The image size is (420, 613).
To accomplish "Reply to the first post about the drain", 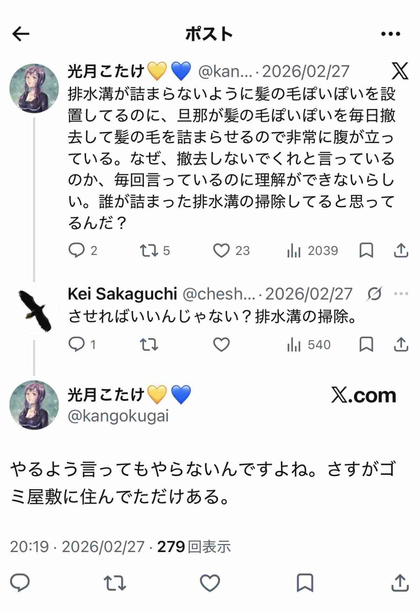I will (x=77, y=251).
